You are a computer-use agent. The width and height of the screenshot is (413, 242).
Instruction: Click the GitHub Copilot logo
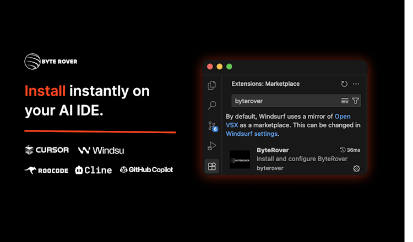pyautogui.click(x=146, y=169)
